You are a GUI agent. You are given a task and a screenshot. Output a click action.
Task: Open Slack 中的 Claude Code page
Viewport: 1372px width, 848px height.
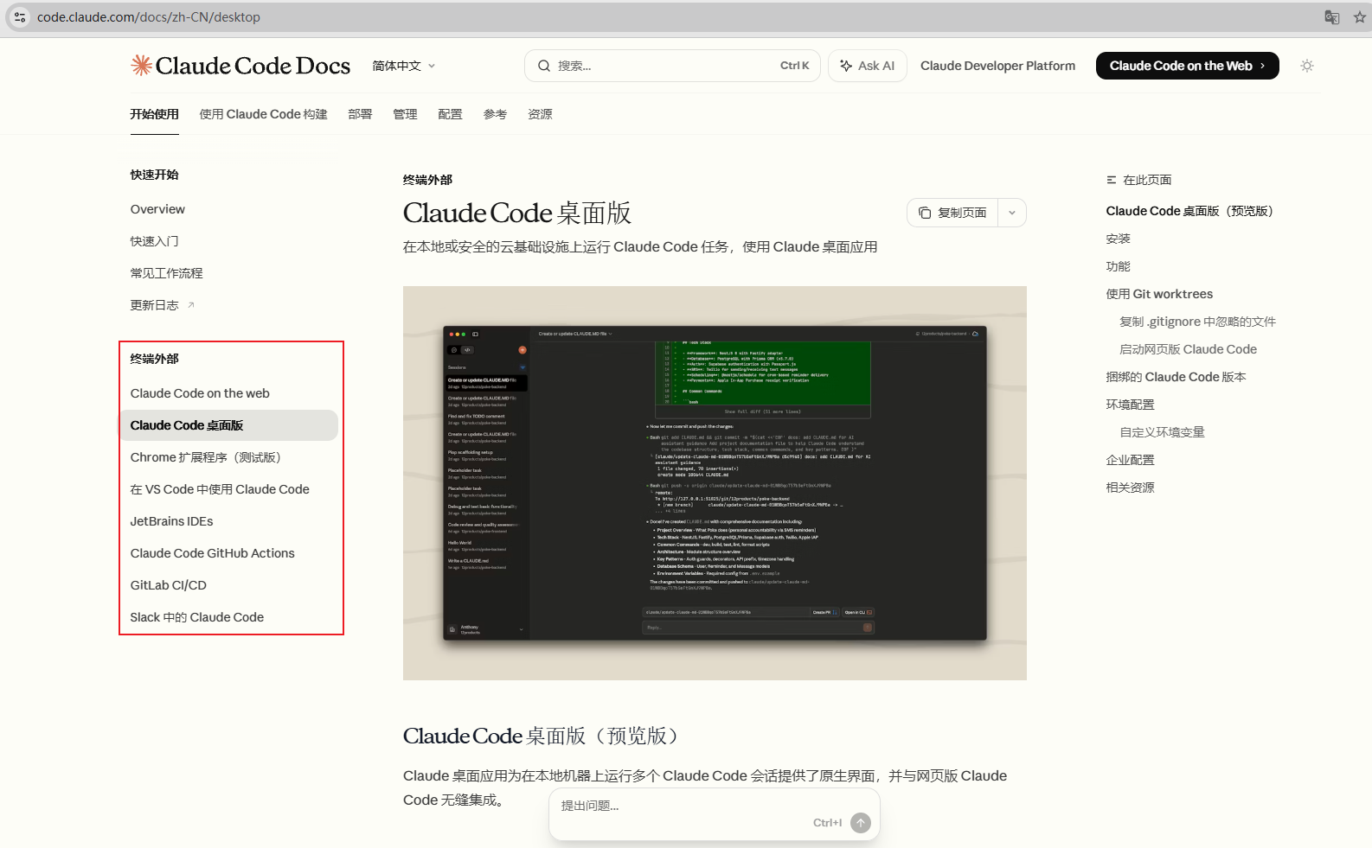(197, 617)
